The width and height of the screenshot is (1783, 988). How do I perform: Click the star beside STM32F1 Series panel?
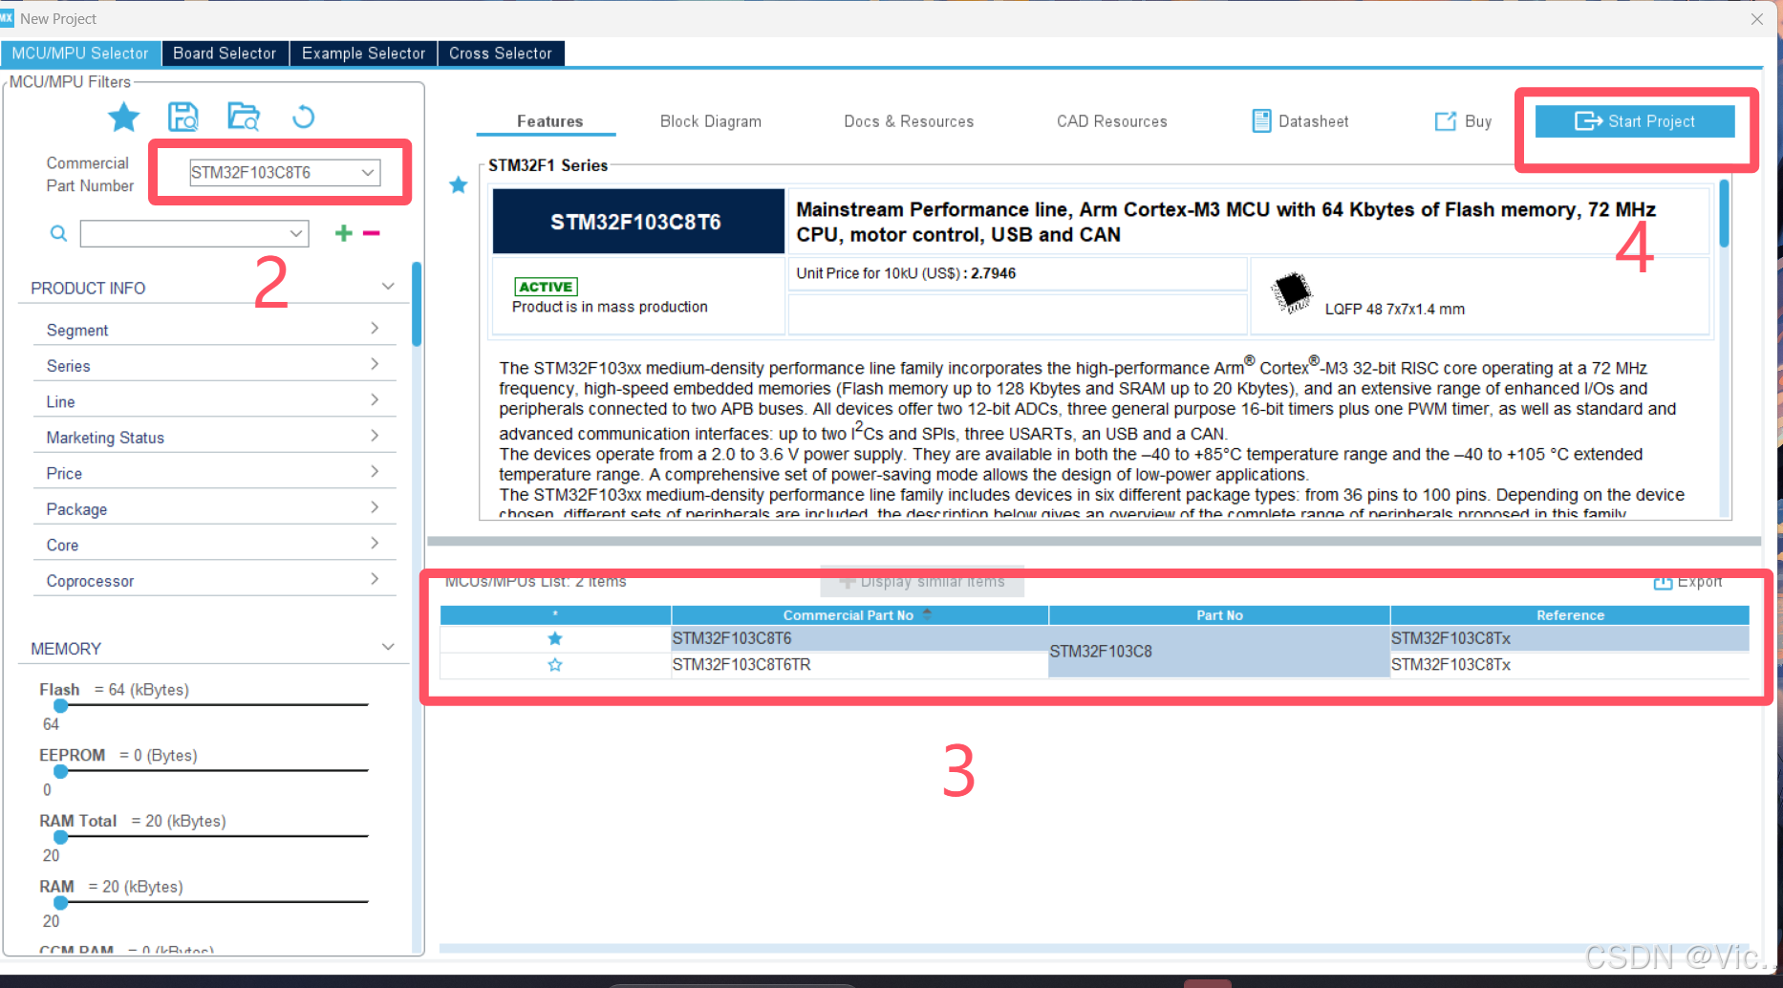point(459,185)
